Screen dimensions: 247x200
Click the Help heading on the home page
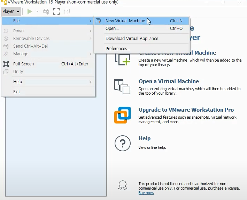(x=145, y=138)
